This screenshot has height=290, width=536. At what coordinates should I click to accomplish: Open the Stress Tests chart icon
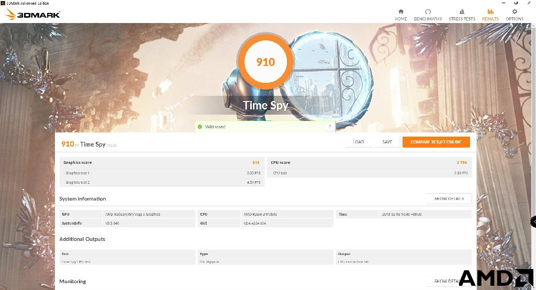click(462, 12)
